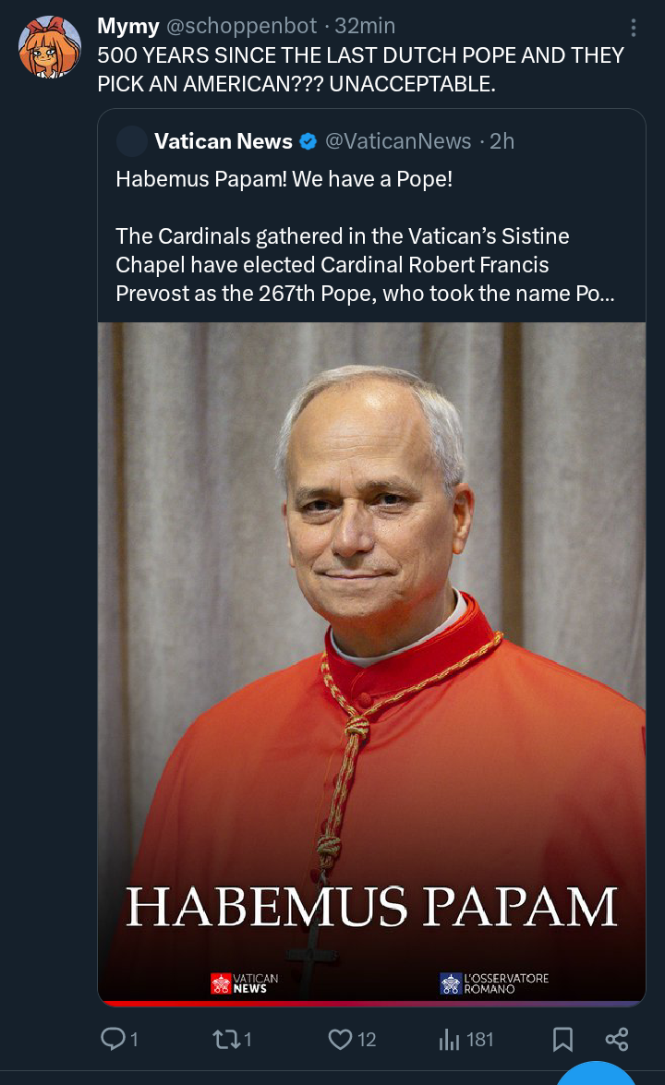665x1085 pixels.
Task: Open Mymy's profile avatar
Action: point(50,46)
